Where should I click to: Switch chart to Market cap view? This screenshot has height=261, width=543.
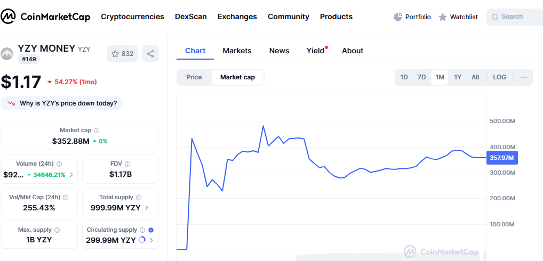click(x=237, y=77)
